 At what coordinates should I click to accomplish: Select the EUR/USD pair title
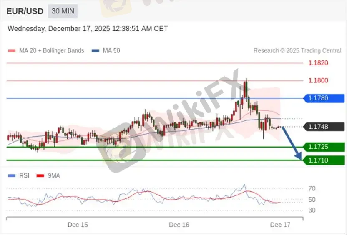pyautogui.click(x=25, y=11)
